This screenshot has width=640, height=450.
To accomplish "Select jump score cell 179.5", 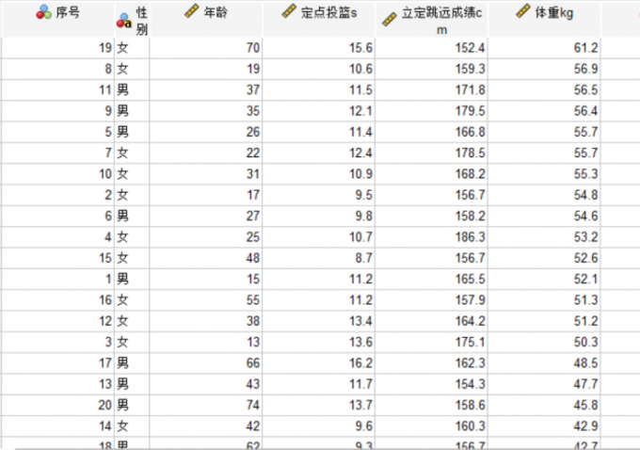I will [x=431, y=111].
